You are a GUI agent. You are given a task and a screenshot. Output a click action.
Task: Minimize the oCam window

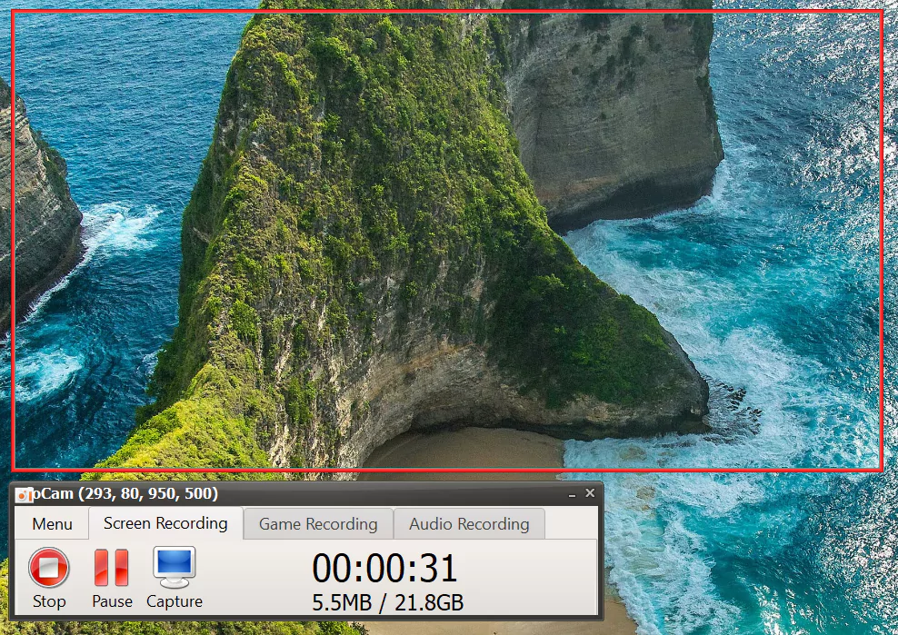coord(572,493)
